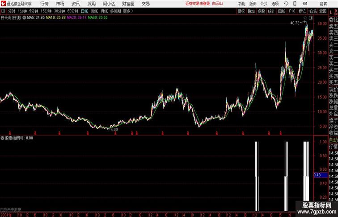Click the 画线 drawing button
Screen dimensions: 338x217
click(282, 11)
